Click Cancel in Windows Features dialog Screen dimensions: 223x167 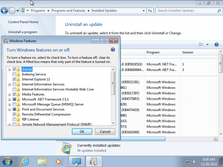[105, 132]
